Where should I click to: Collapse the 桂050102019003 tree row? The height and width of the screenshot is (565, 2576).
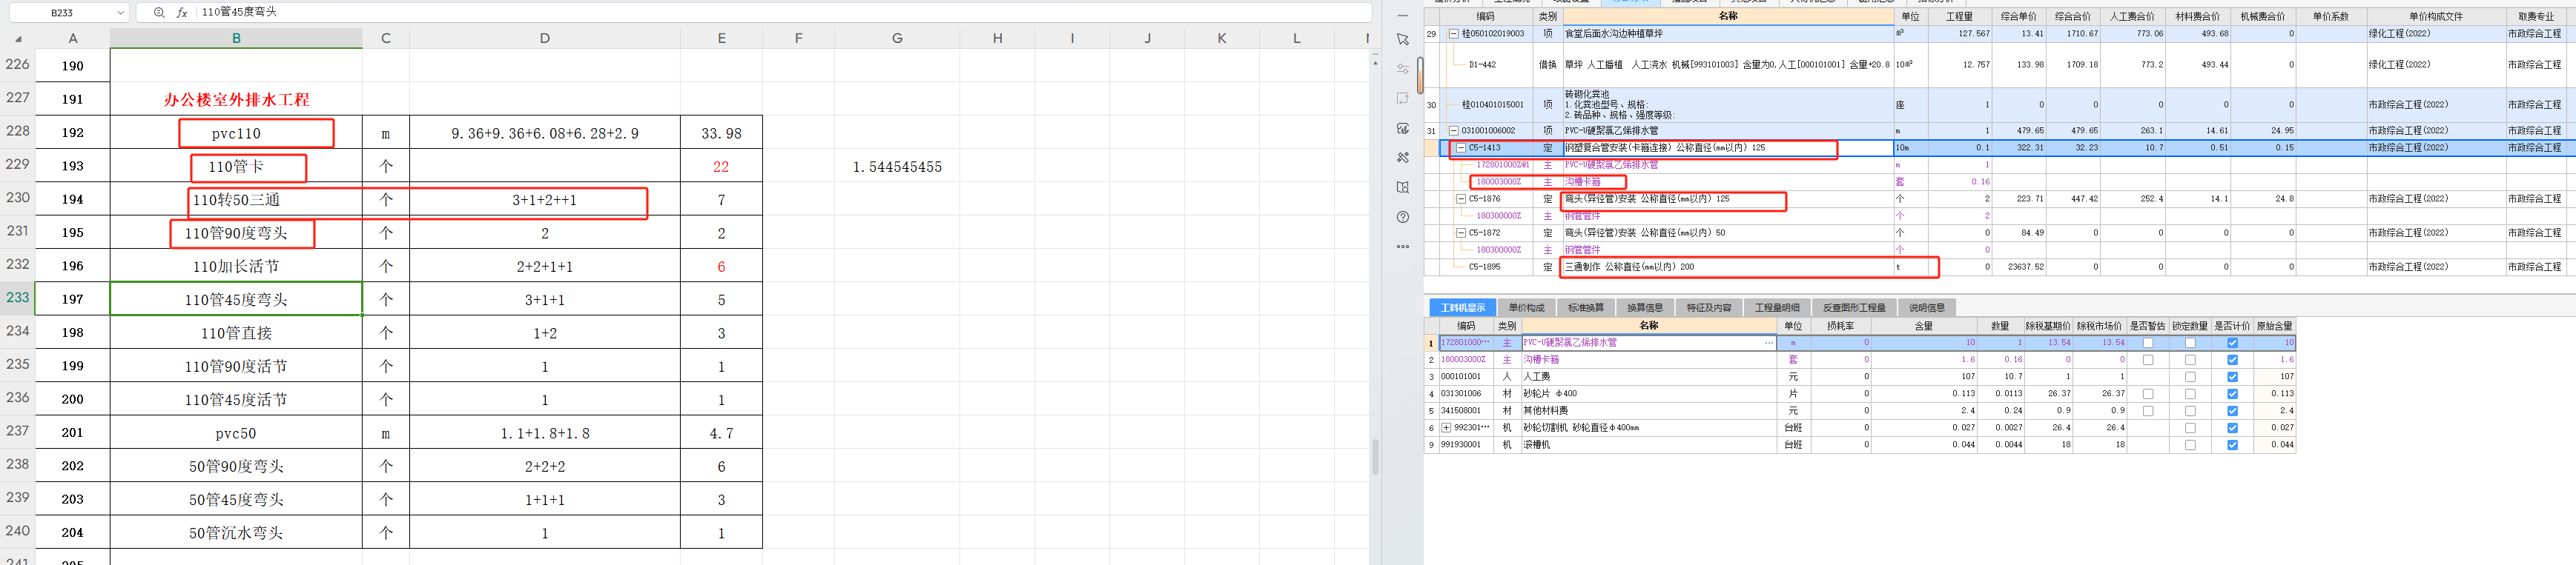coord(1454,34)
